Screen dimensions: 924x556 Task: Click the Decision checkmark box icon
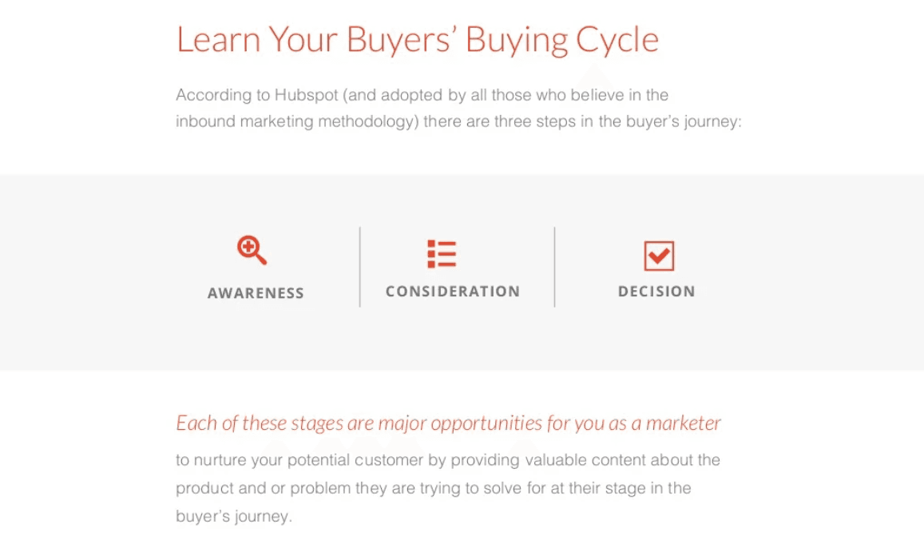659,256
